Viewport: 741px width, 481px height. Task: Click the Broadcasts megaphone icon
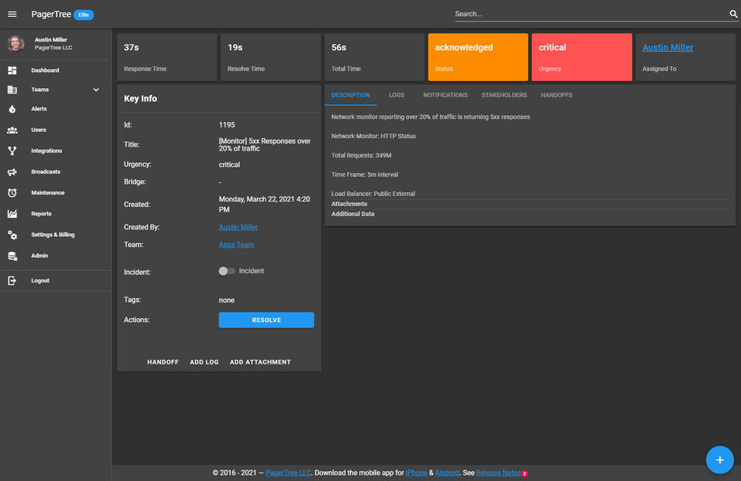tap(12, 171)
